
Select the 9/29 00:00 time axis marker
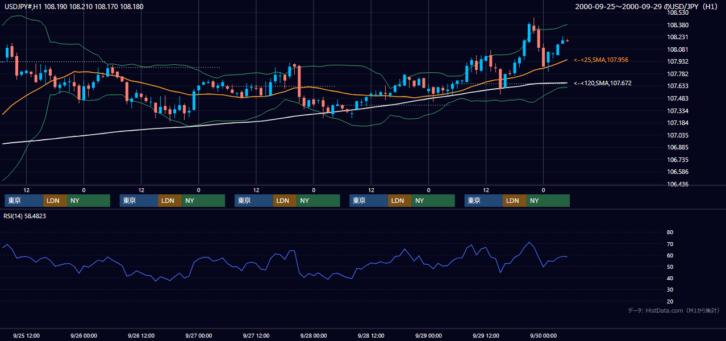[428, 335]
